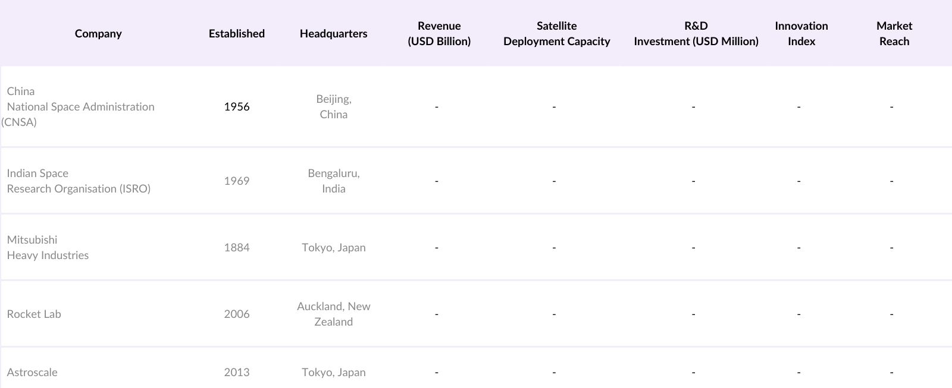Screen dimensions: 952x388
Task: Click the 1956 established year cell
Action: pos(236,107)
